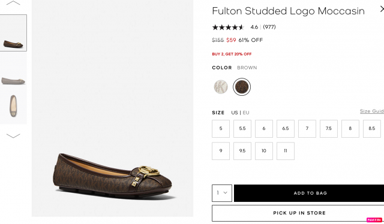Select size 9.5
Viewport: 384px width, 224px height.
[242, 151]
